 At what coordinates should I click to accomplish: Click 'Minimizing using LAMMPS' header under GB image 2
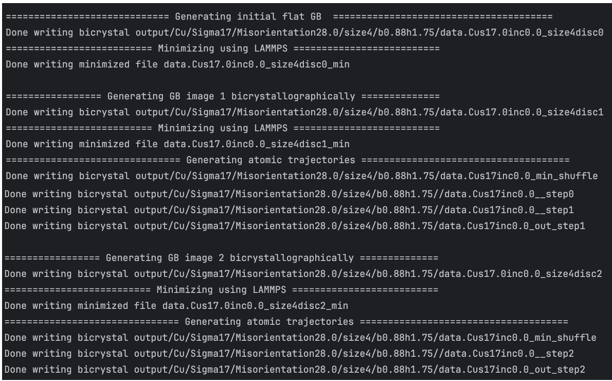pyautogui.click(x=222, y=290)
